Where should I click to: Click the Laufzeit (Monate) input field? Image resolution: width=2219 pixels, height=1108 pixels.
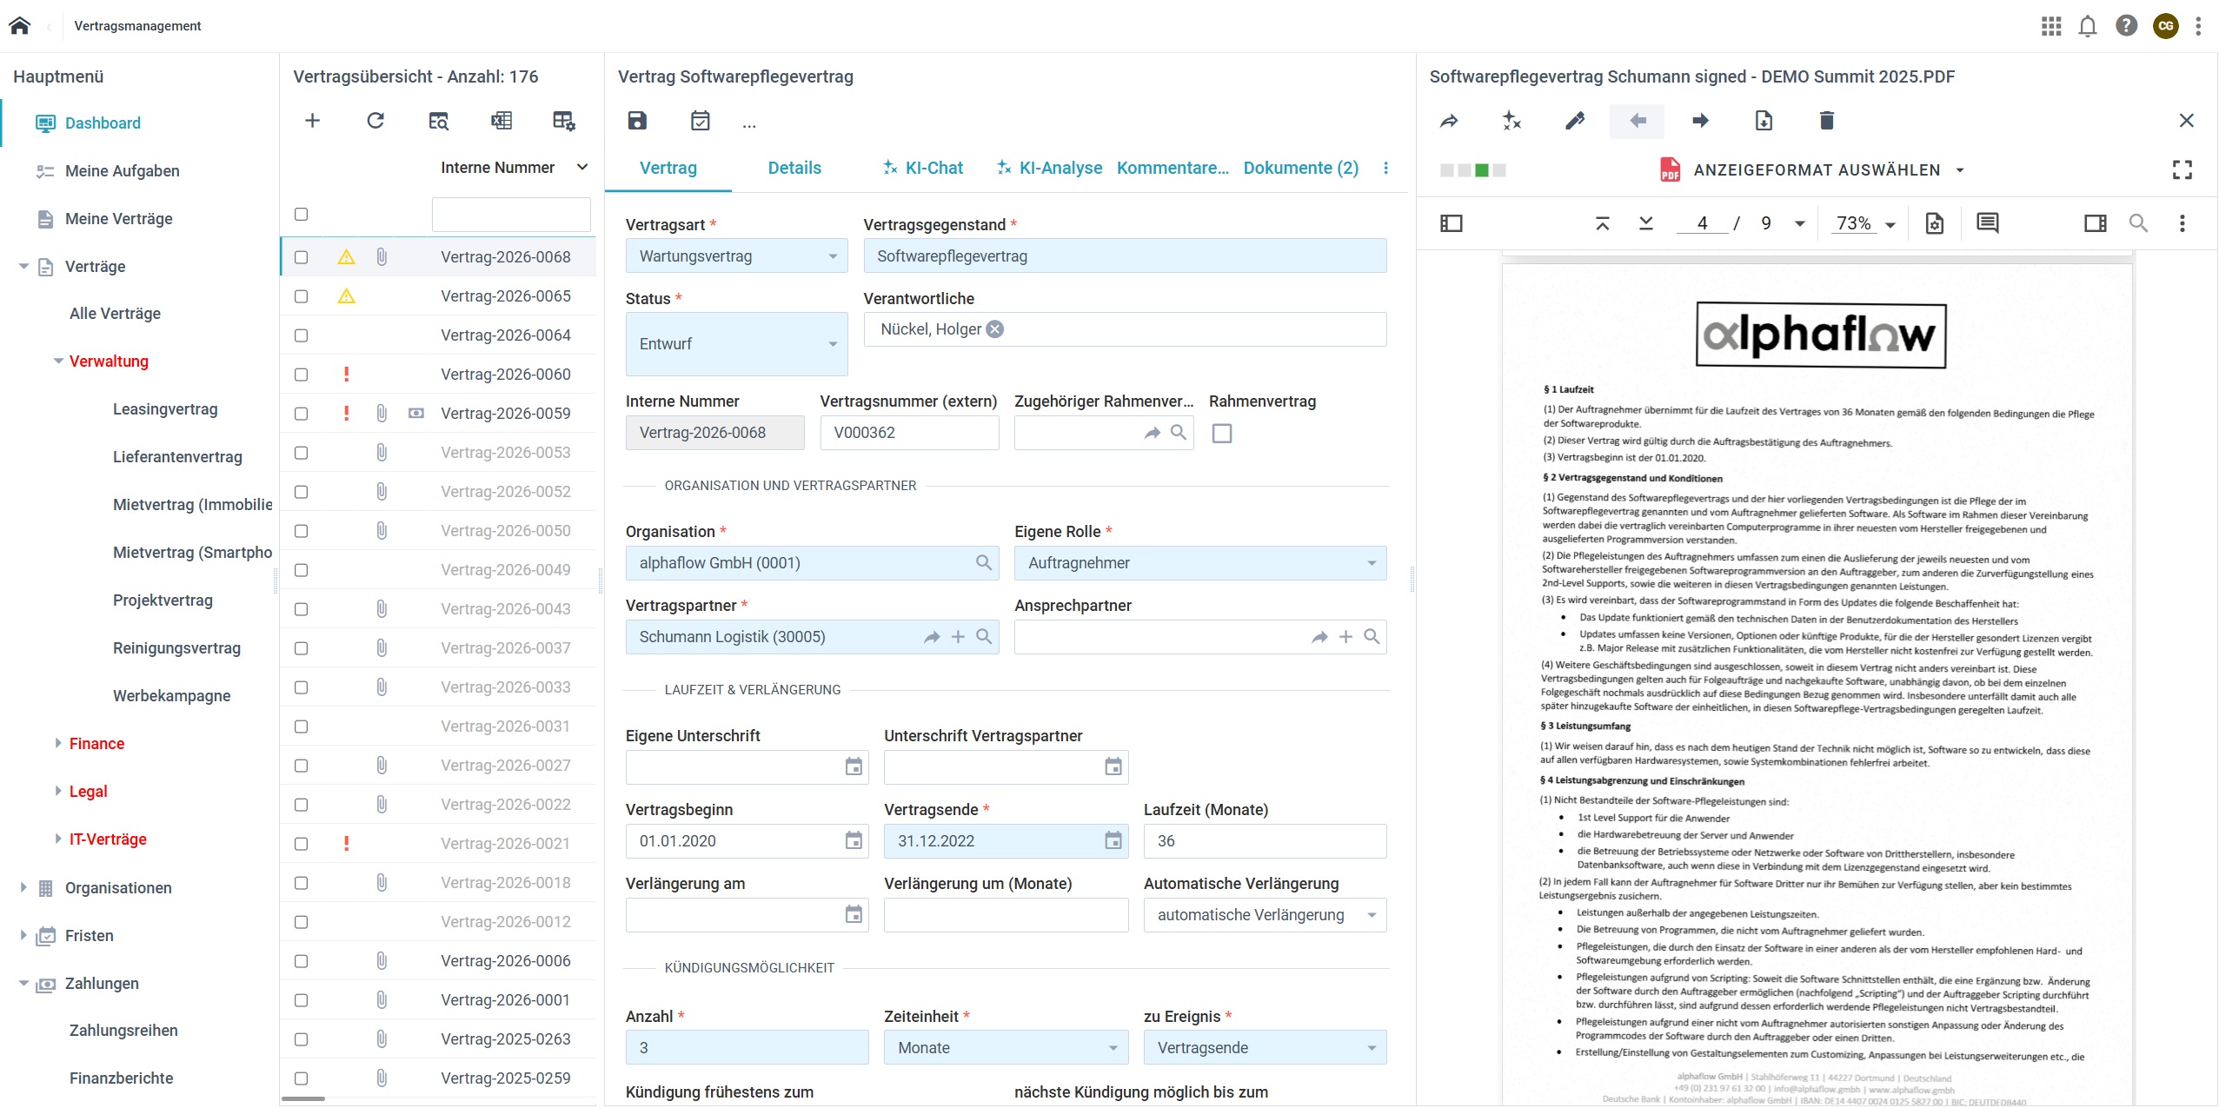(1264, 841)
